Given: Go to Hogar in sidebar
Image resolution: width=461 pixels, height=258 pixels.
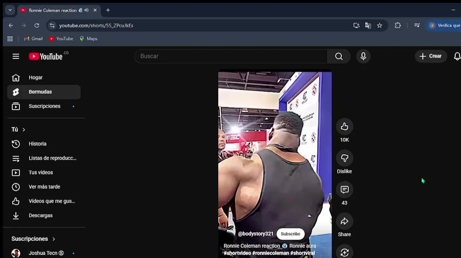Looking at the screenshot, I should (44, 77).
